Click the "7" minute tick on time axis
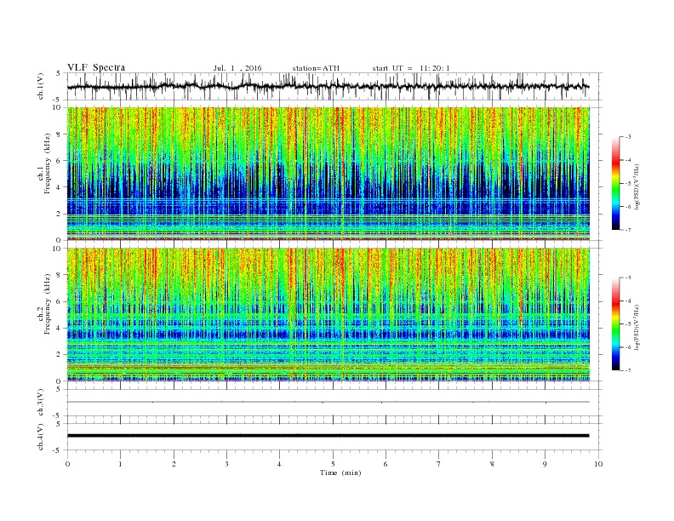Image resolution: width=674 pixels, height=521 pixels. coord(439,464)
